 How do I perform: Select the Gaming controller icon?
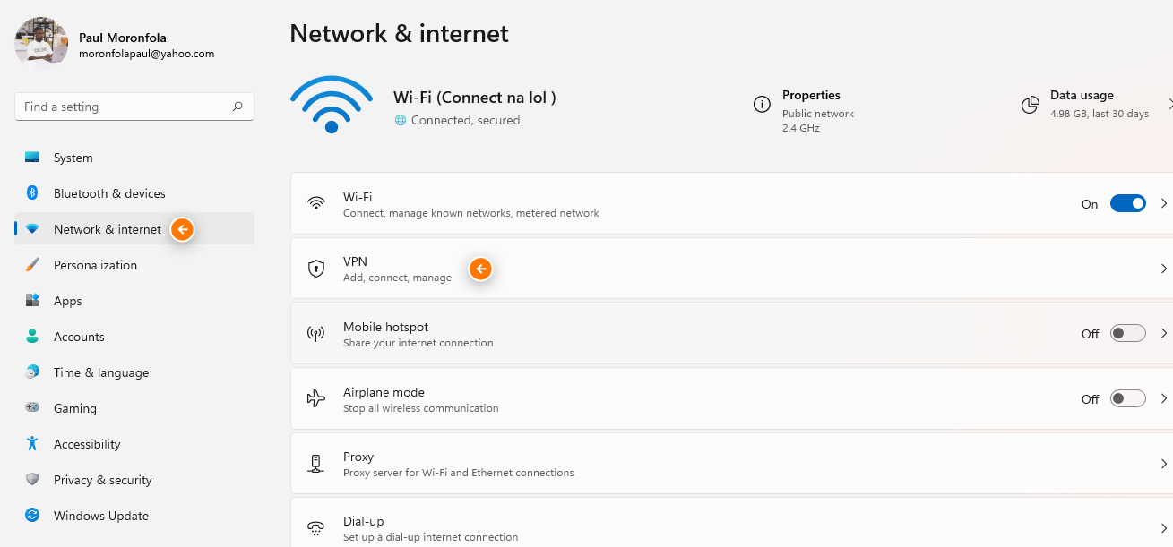(x=32, y=408)
